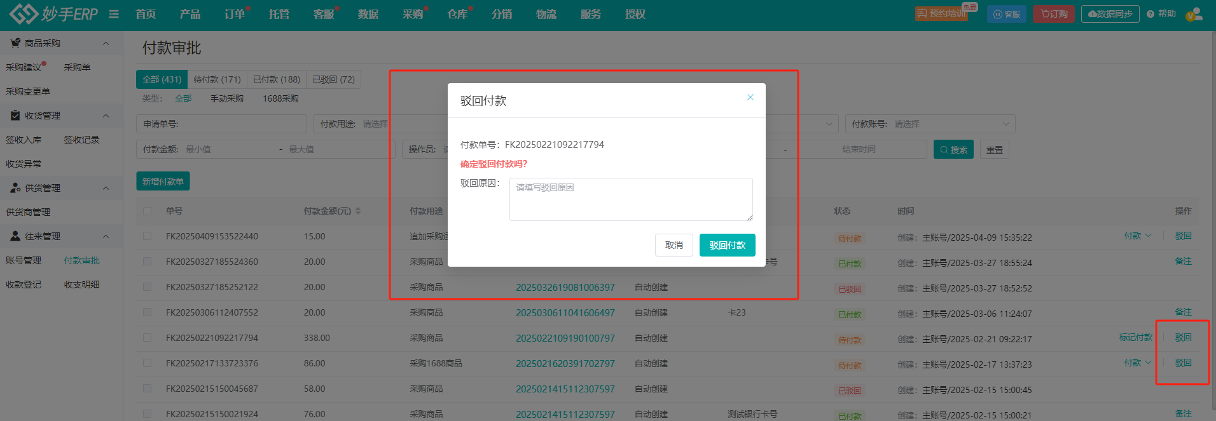Click the 驳回原因 text area
Image resolution: width=1216 pixels, height=421 pixels.
click(631, 199)
